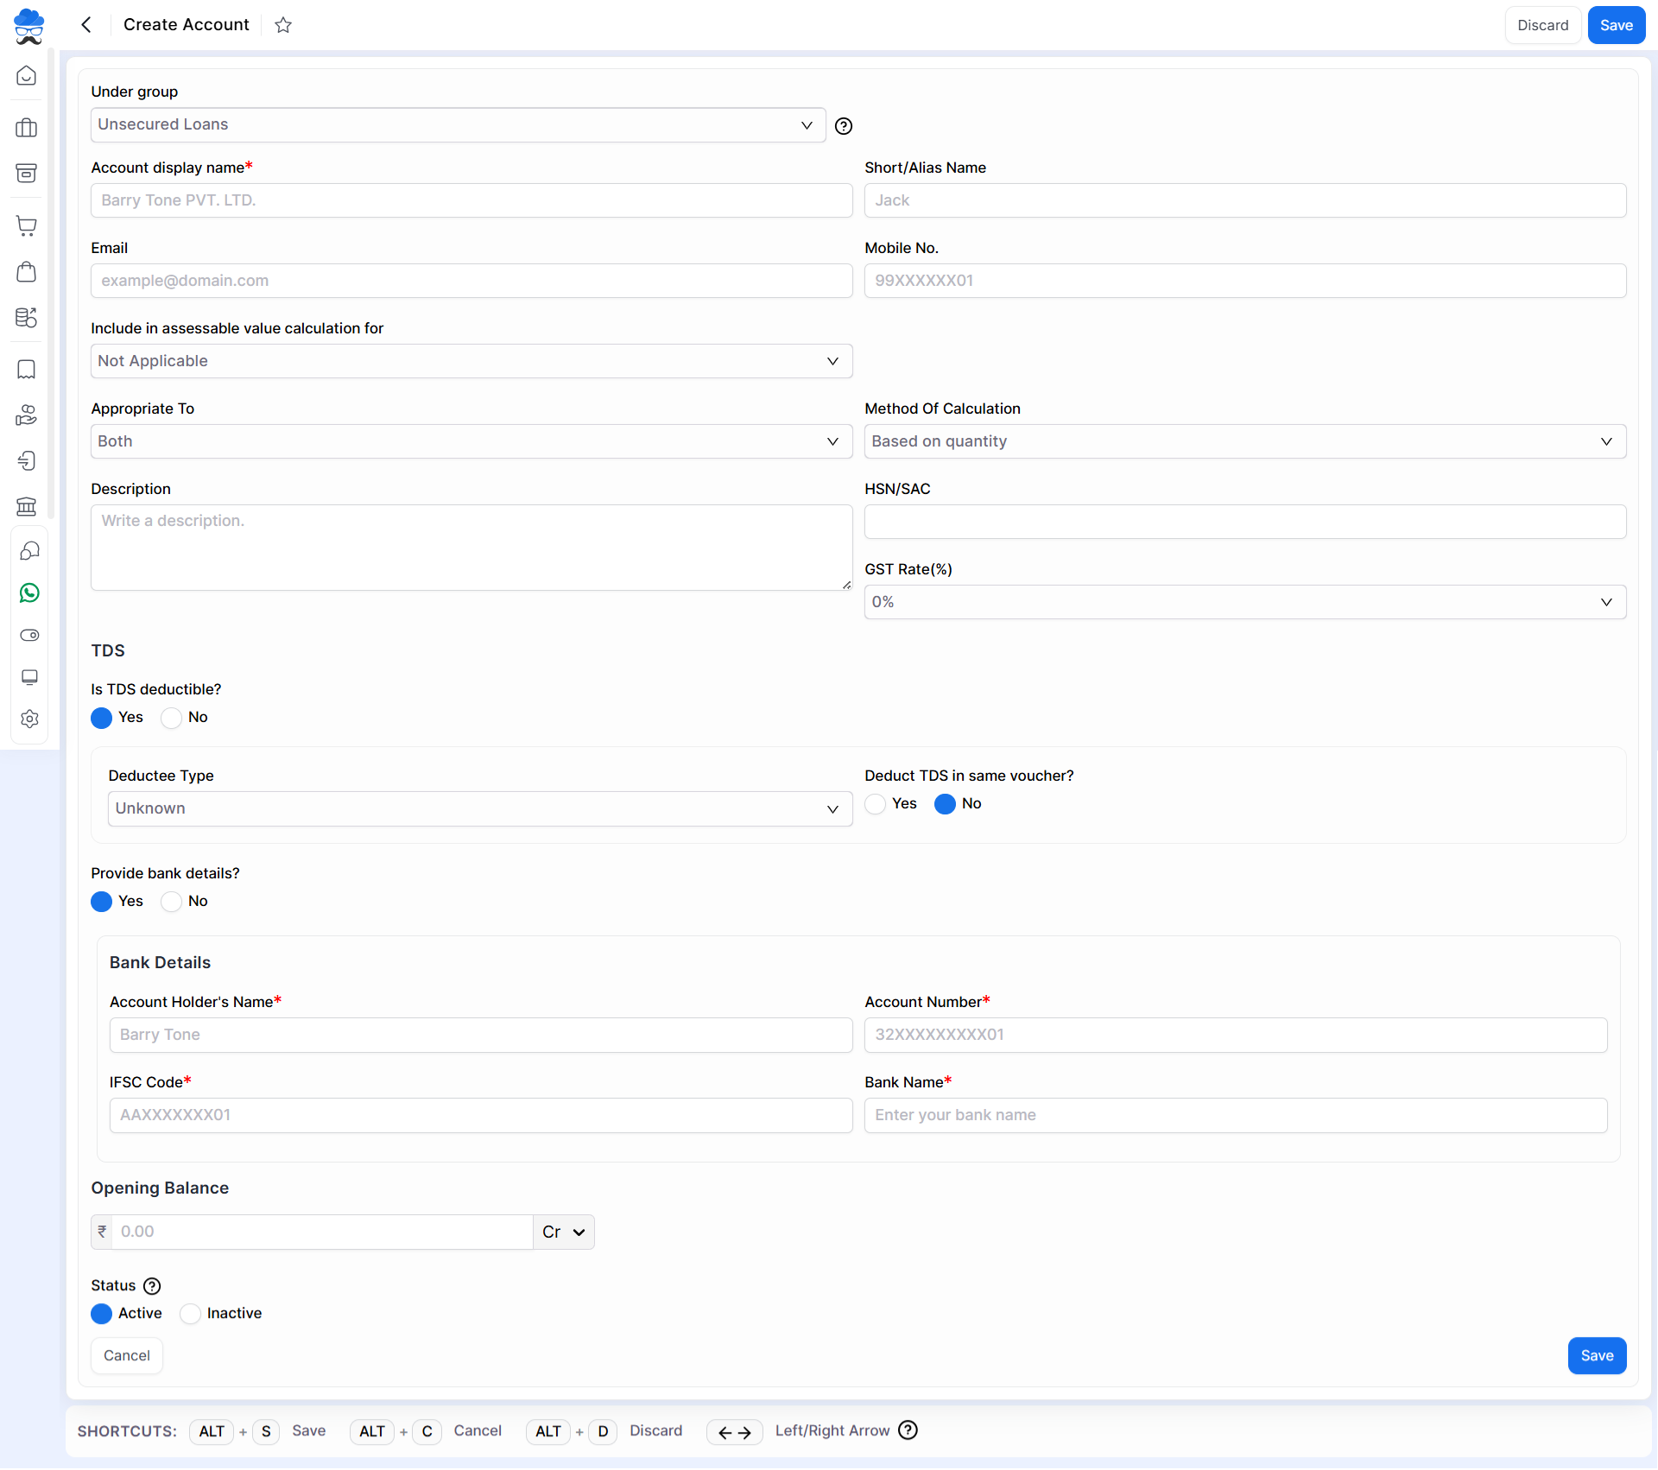The width and height of the screenshot is (1658, 1470).
Task: Click the C shortcut key
Action: click(427, 1431)
